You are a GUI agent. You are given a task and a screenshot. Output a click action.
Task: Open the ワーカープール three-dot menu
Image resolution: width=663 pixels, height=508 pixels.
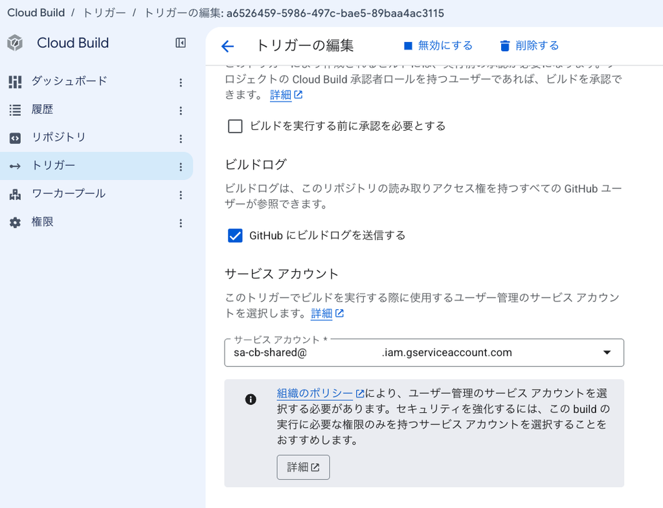click(x=181, y=195)
